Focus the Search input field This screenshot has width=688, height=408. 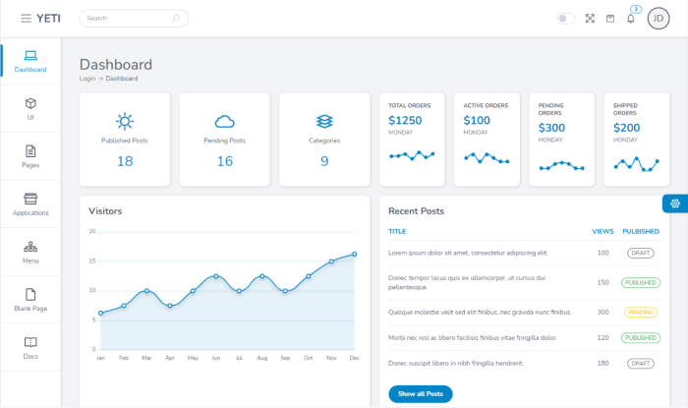[134, 19]
